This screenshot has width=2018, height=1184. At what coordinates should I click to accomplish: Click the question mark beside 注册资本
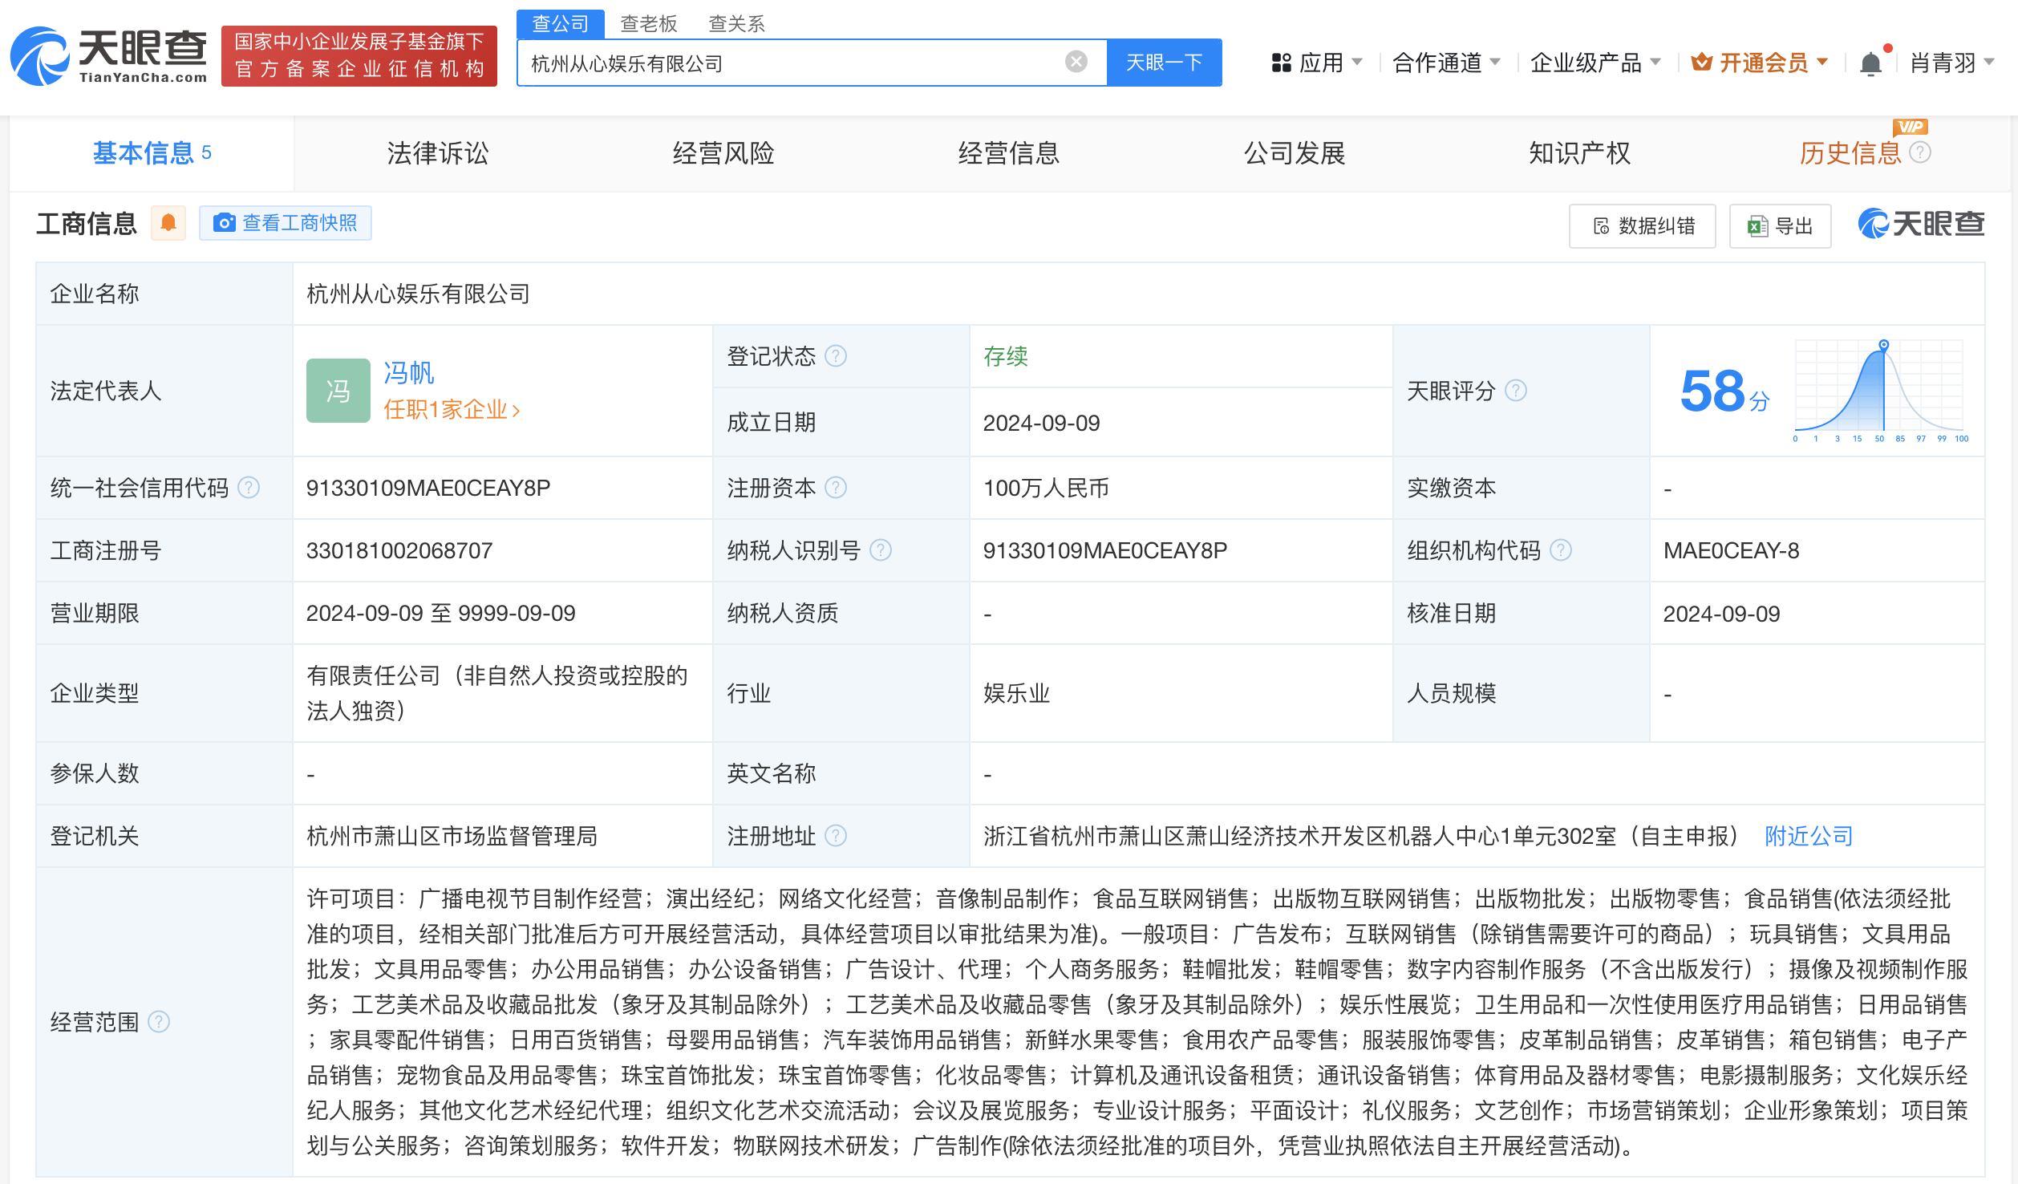(x=837, y=487)
